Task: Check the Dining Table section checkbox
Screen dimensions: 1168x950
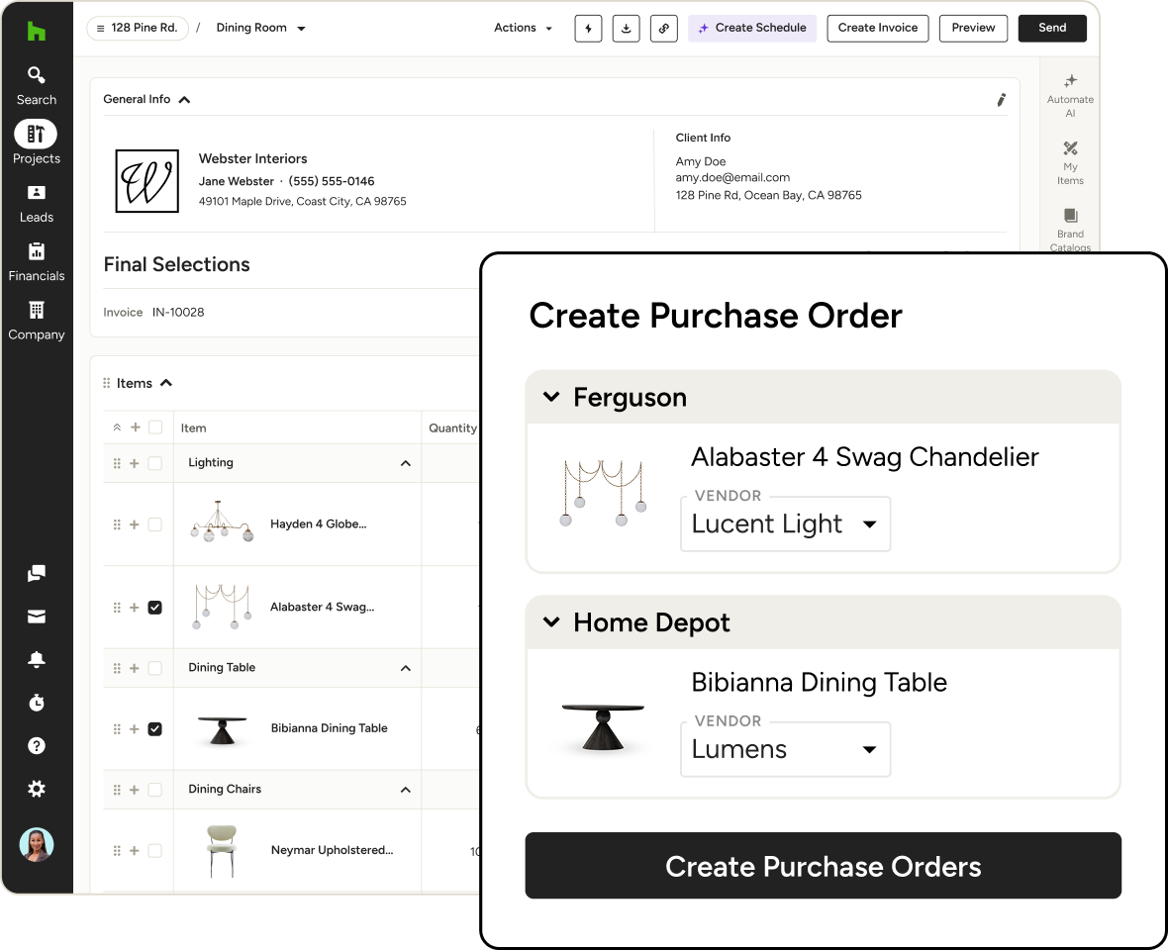Action: (x=155, y=668)
